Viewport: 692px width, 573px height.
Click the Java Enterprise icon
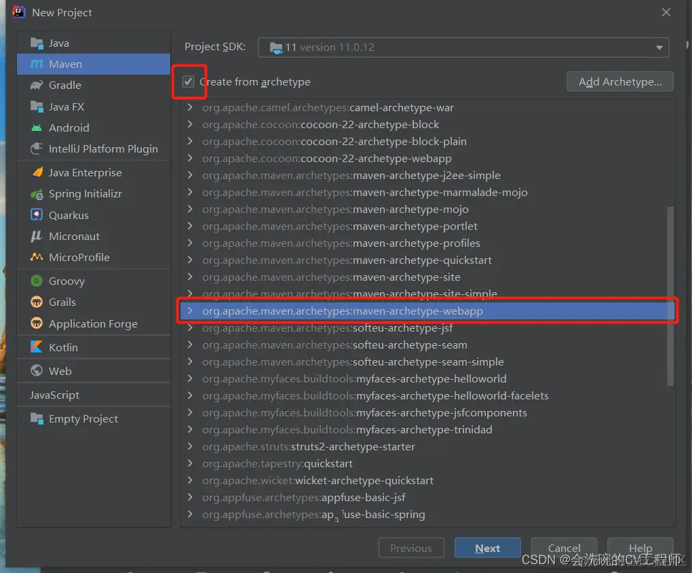[37, 172]
